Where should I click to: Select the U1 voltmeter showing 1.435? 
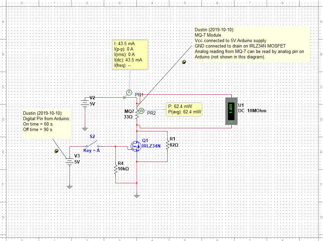(231, 111)
